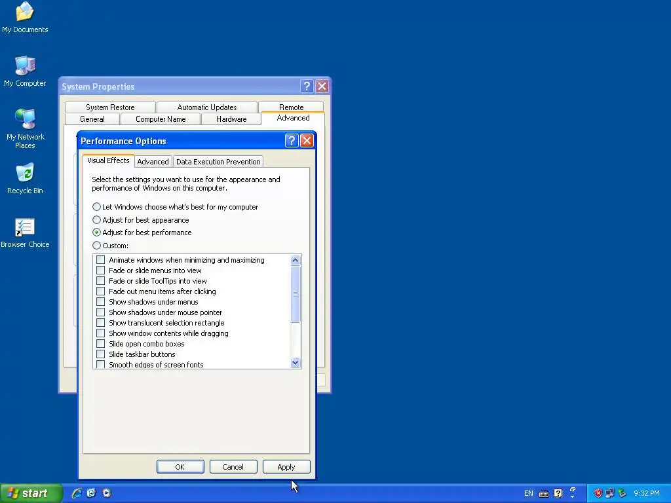671x503 pixels.
Task: Select the Browser Choice shortcut icon
Action: [25, 233]
